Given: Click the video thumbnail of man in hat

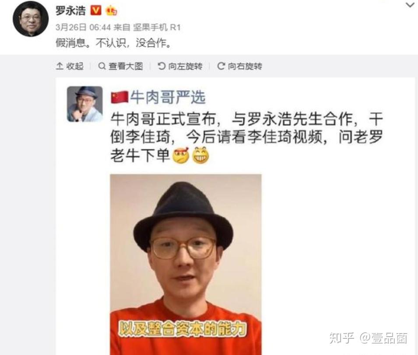Looking at the screenshot, I should coord(186,265).
